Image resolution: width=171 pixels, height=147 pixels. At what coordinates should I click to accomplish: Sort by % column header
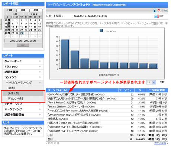pos(140,90)
